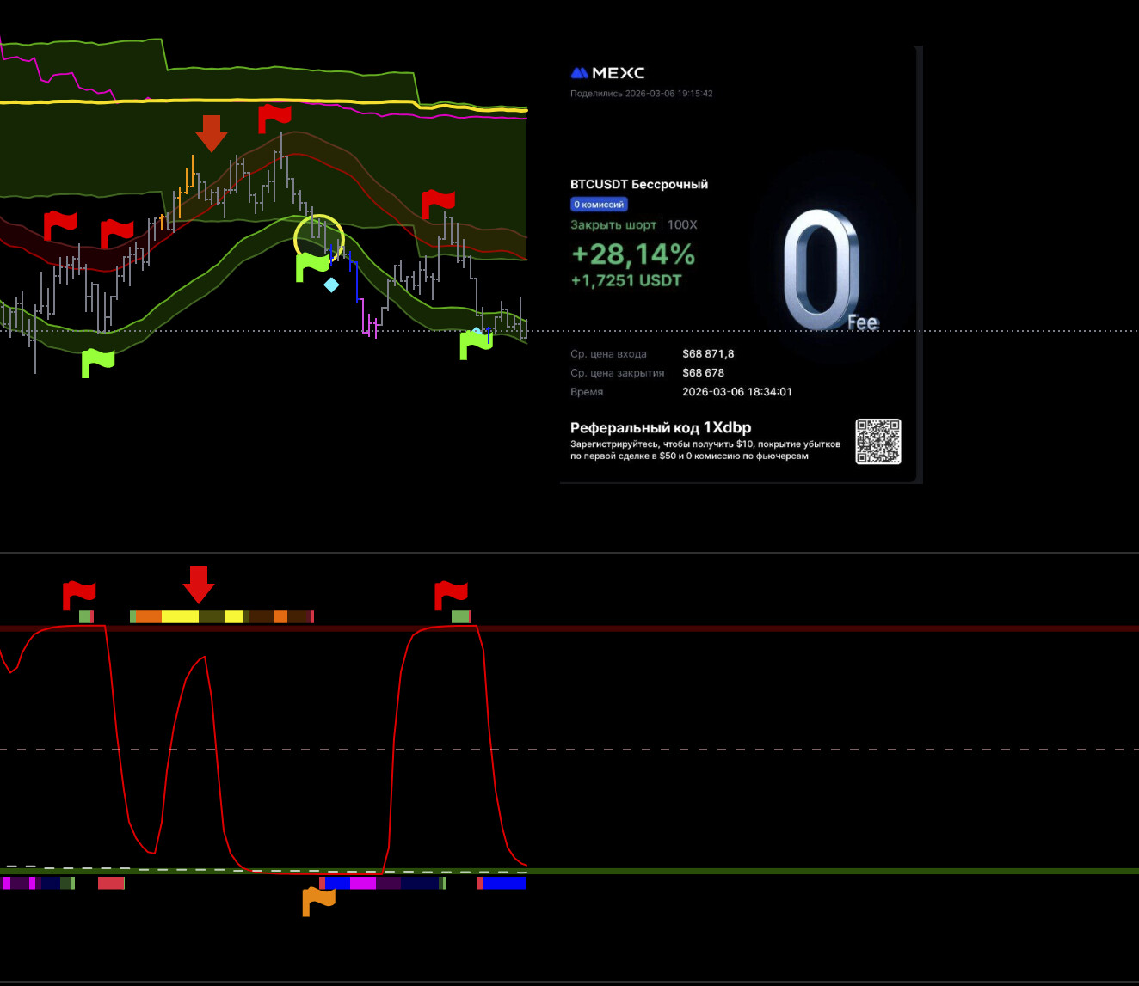Click the green flag at right edge of price chart

pyautogui.click(x=475, y=344)
